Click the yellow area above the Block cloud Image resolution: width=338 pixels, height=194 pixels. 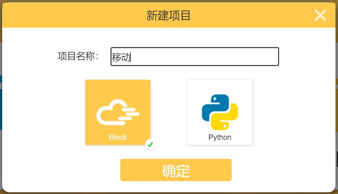[x=118, y=89]
